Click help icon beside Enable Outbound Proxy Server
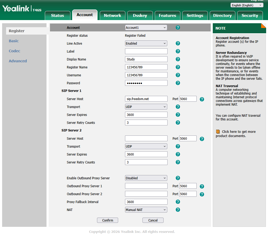The image size is (268, 235). tap(178, 178)
